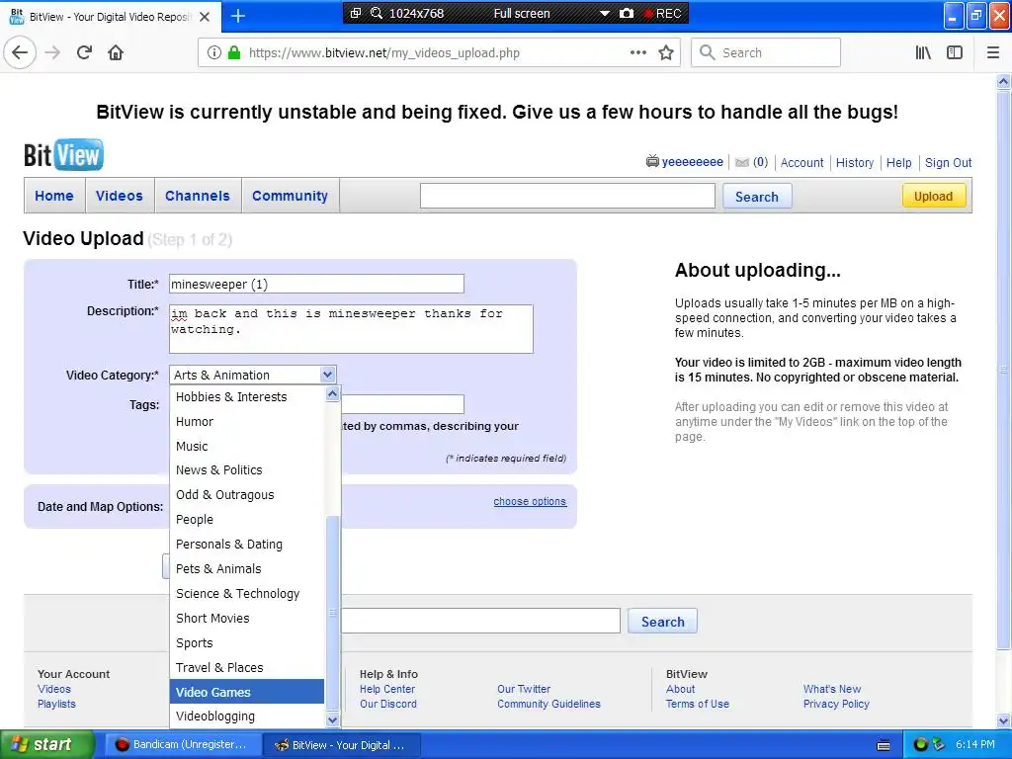Click the yellow Upload button
Image resolution: width=1012 pixels, height=759 pixels.
pos(933,197)
